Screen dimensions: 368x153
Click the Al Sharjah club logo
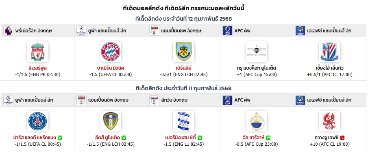coord(257,121)
